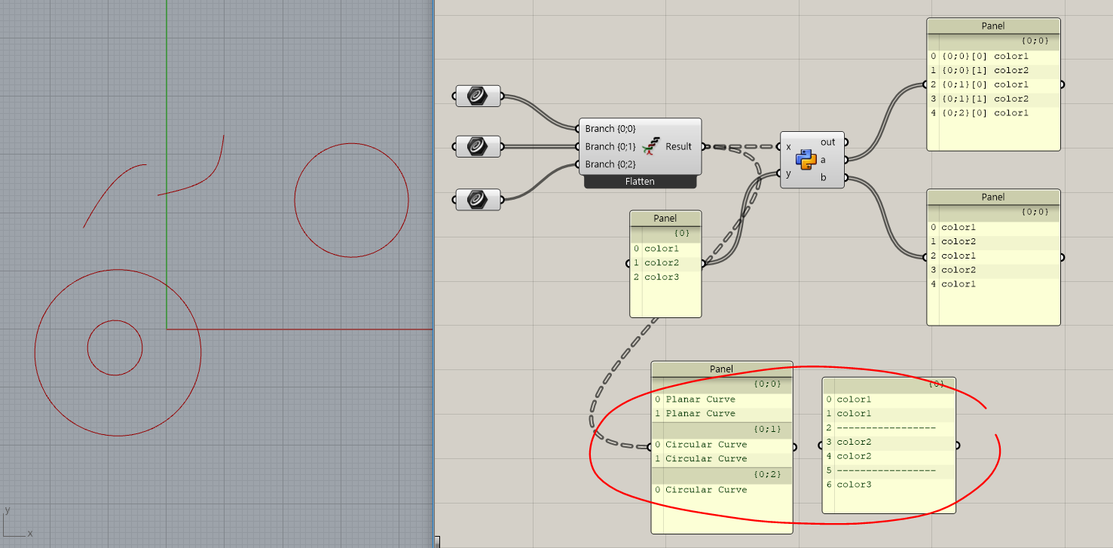This screenshot has height=548, width=1113.
Task: Click output a of the Python component
Action: [845, 160]
